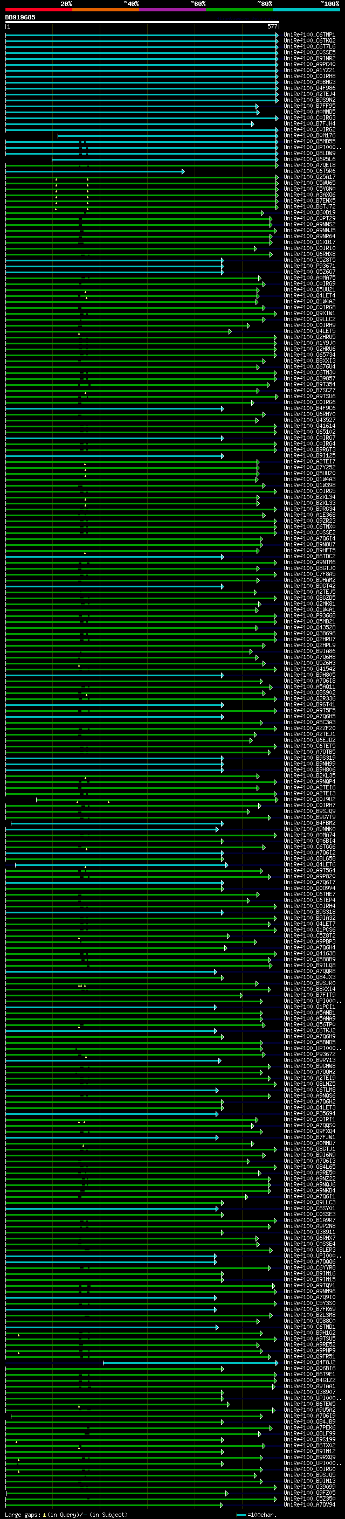Click hit label UniRef100_Q6EJD2

(309, 740)
